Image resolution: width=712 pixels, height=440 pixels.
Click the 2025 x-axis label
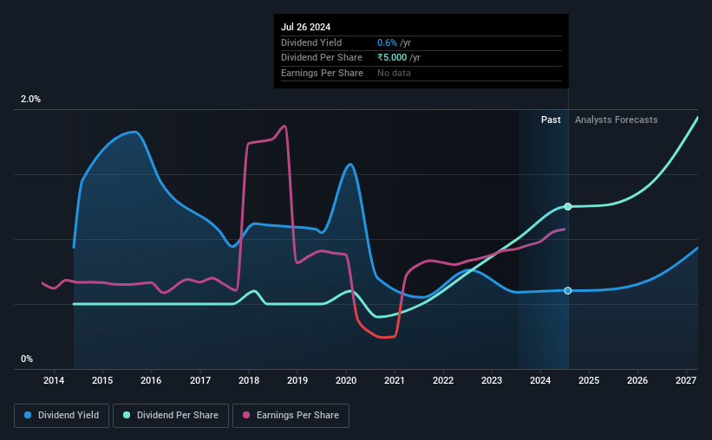589,380
